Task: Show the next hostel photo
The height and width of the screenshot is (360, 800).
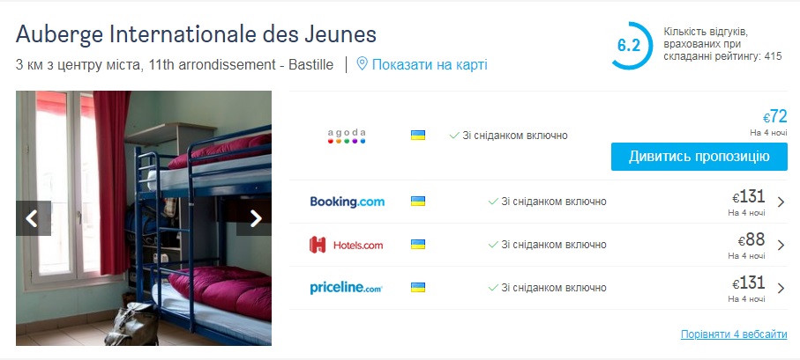Action: click(x=256, y=218)
